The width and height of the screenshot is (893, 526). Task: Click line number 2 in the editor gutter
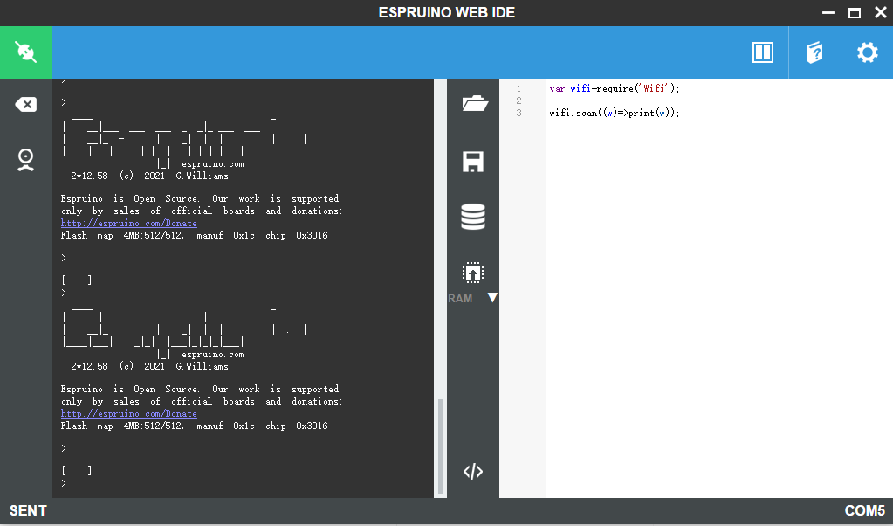[519, 100]
